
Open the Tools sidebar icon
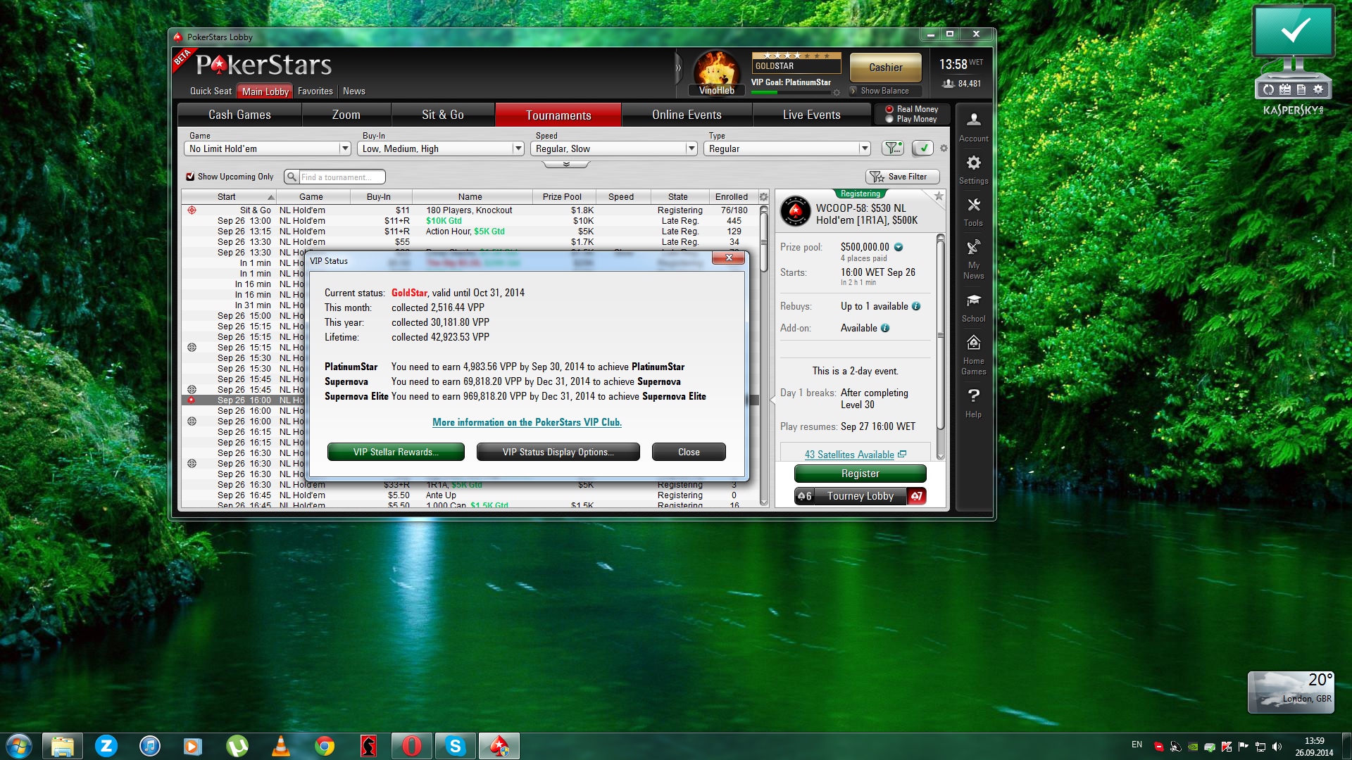[x=973, y=211]
